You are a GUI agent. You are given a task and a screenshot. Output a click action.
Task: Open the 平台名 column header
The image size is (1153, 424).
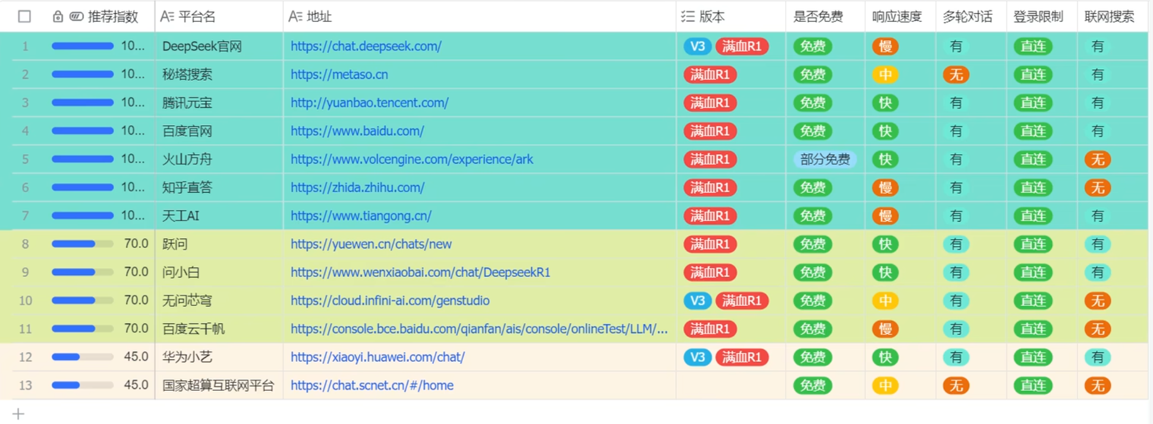click(x=219, y=17)
